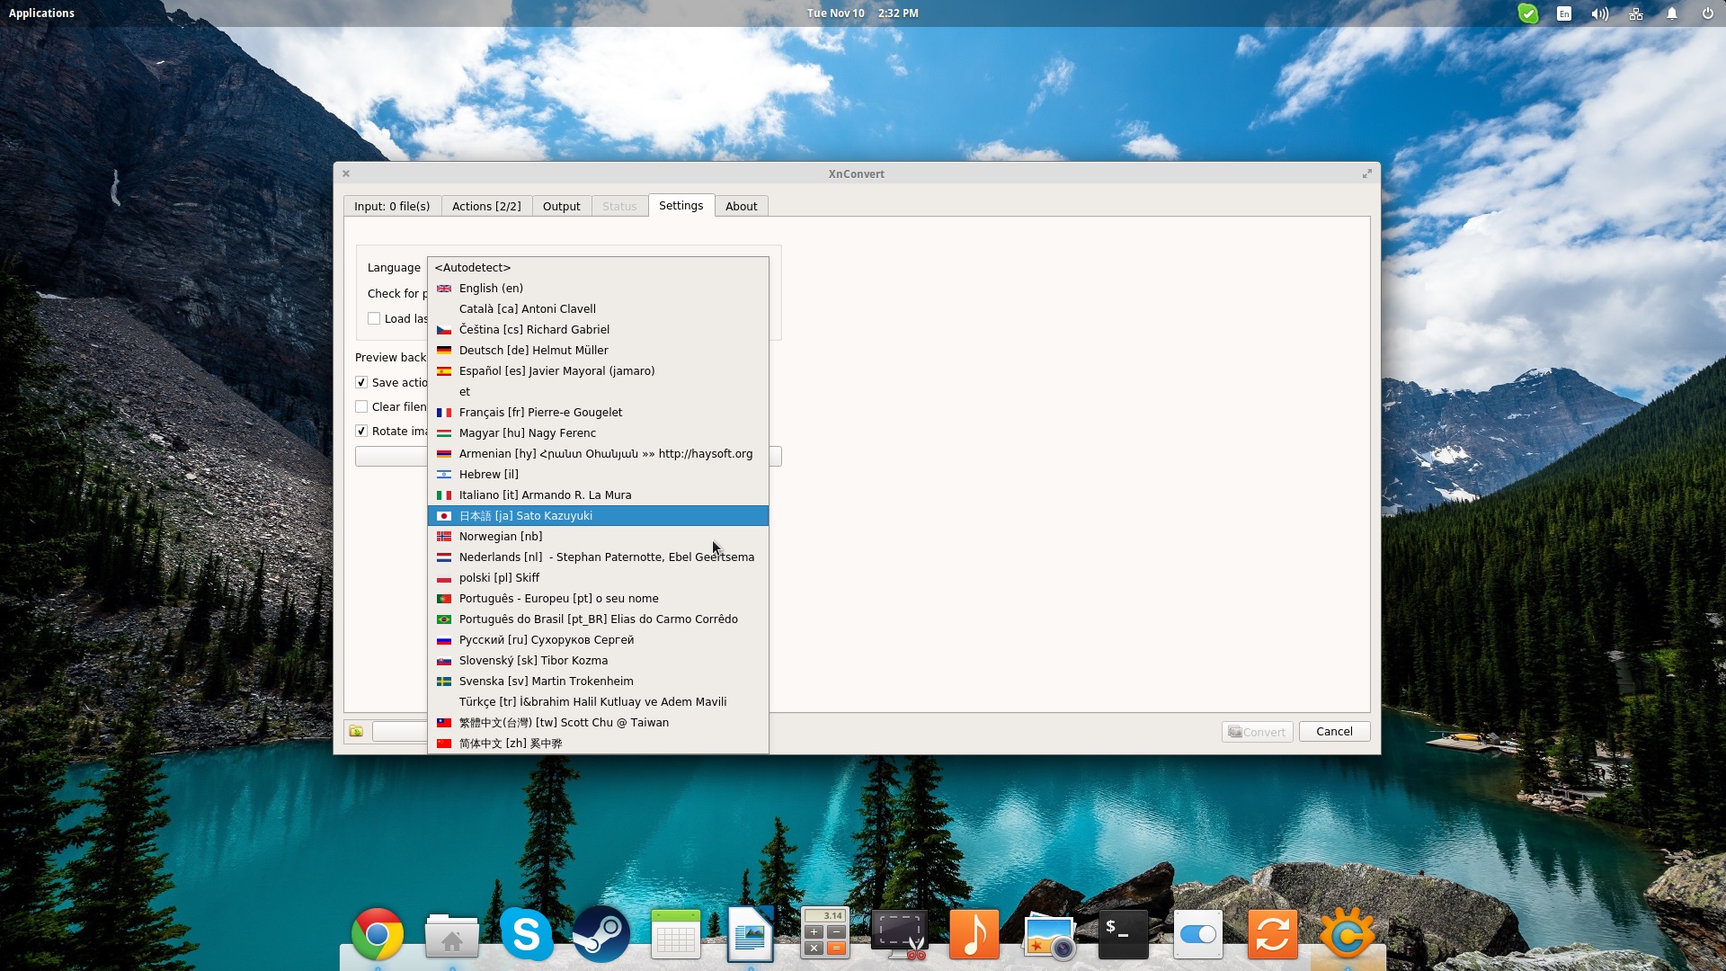Select <Autodetect> language option

(598, 268)
